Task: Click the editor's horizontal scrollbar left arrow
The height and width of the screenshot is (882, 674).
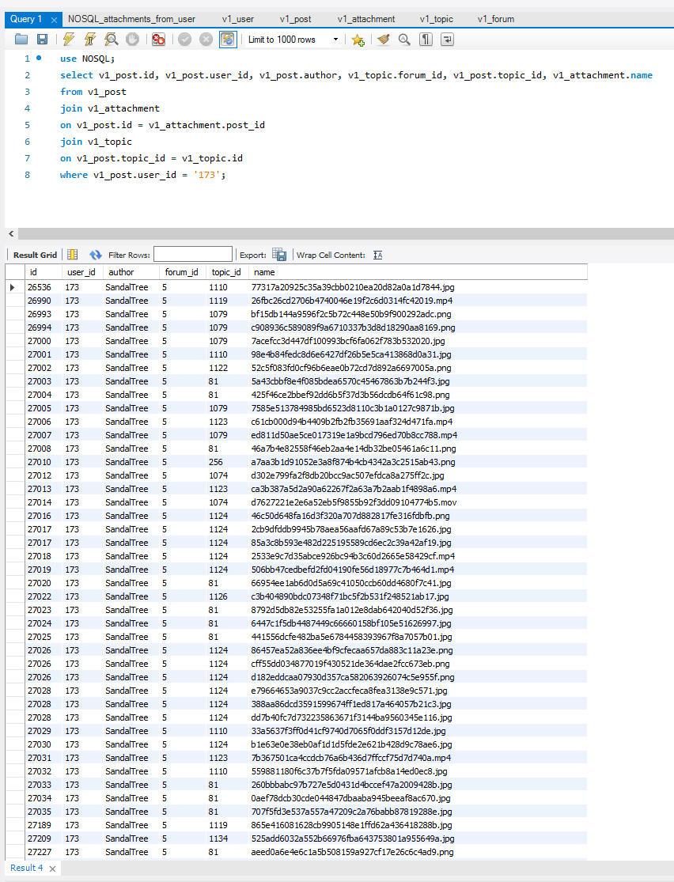Action: coord(10,234)
